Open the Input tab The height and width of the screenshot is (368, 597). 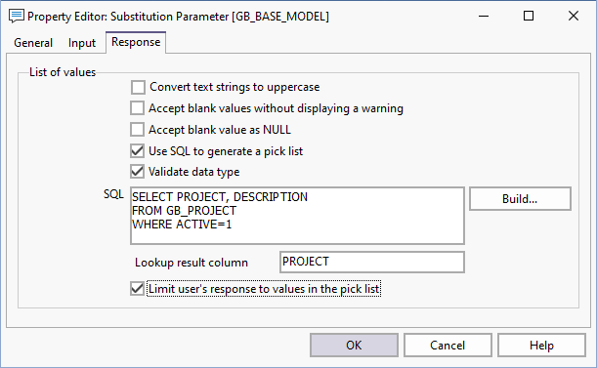[x=82, y=43]
